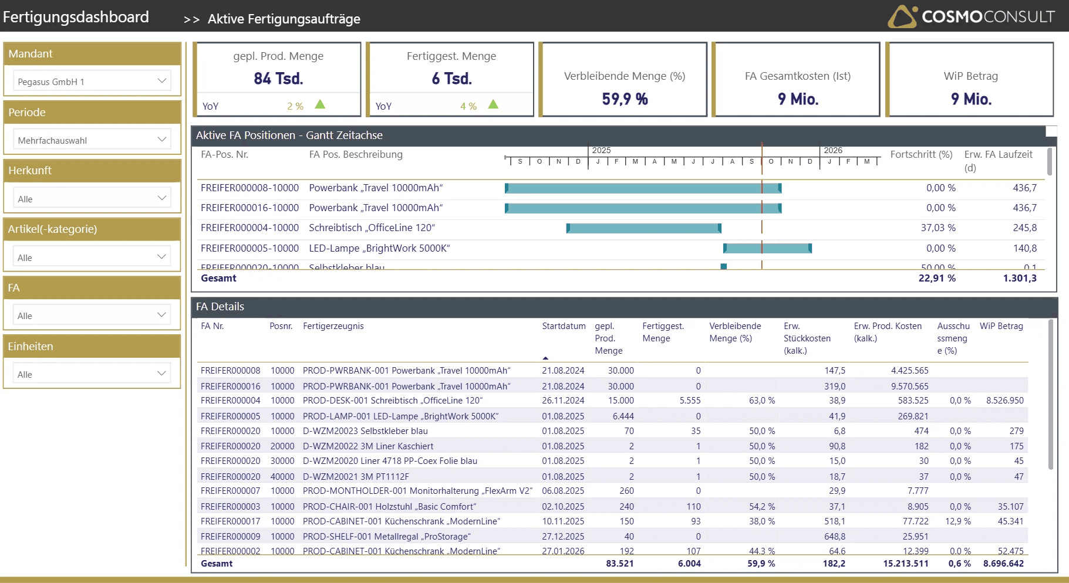Click the green YoY arrow in Fertiggest. Menge card
Screen dimensions: 1069x583
[493, 104]
